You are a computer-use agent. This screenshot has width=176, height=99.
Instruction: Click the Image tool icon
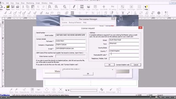click(x=159, y=14)
